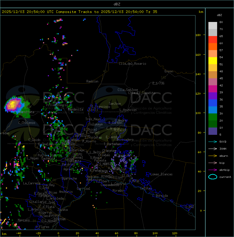234x237 pixels.
Task: Click the 'C_Guido' map label
Action: click(x=34, y=140)
